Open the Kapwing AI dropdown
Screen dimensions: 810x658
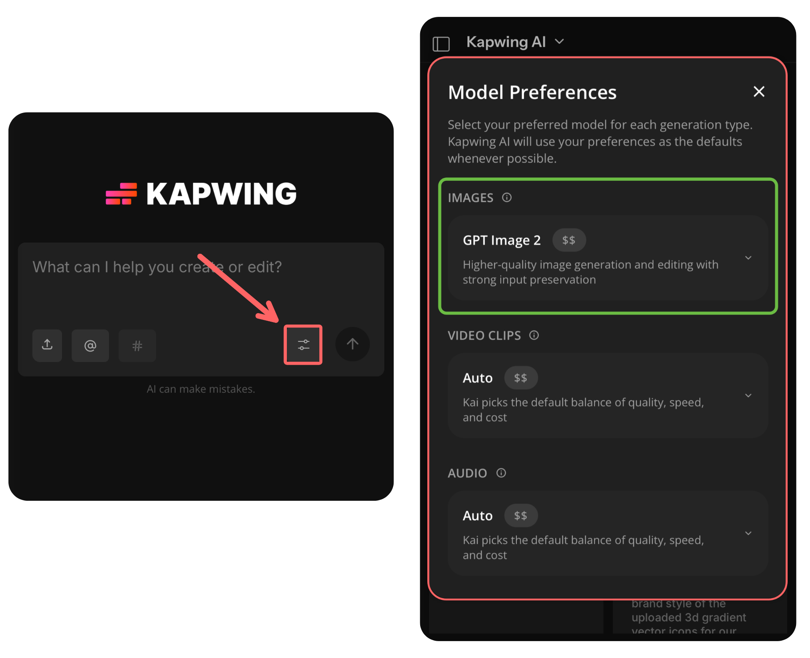click(515, 42)
